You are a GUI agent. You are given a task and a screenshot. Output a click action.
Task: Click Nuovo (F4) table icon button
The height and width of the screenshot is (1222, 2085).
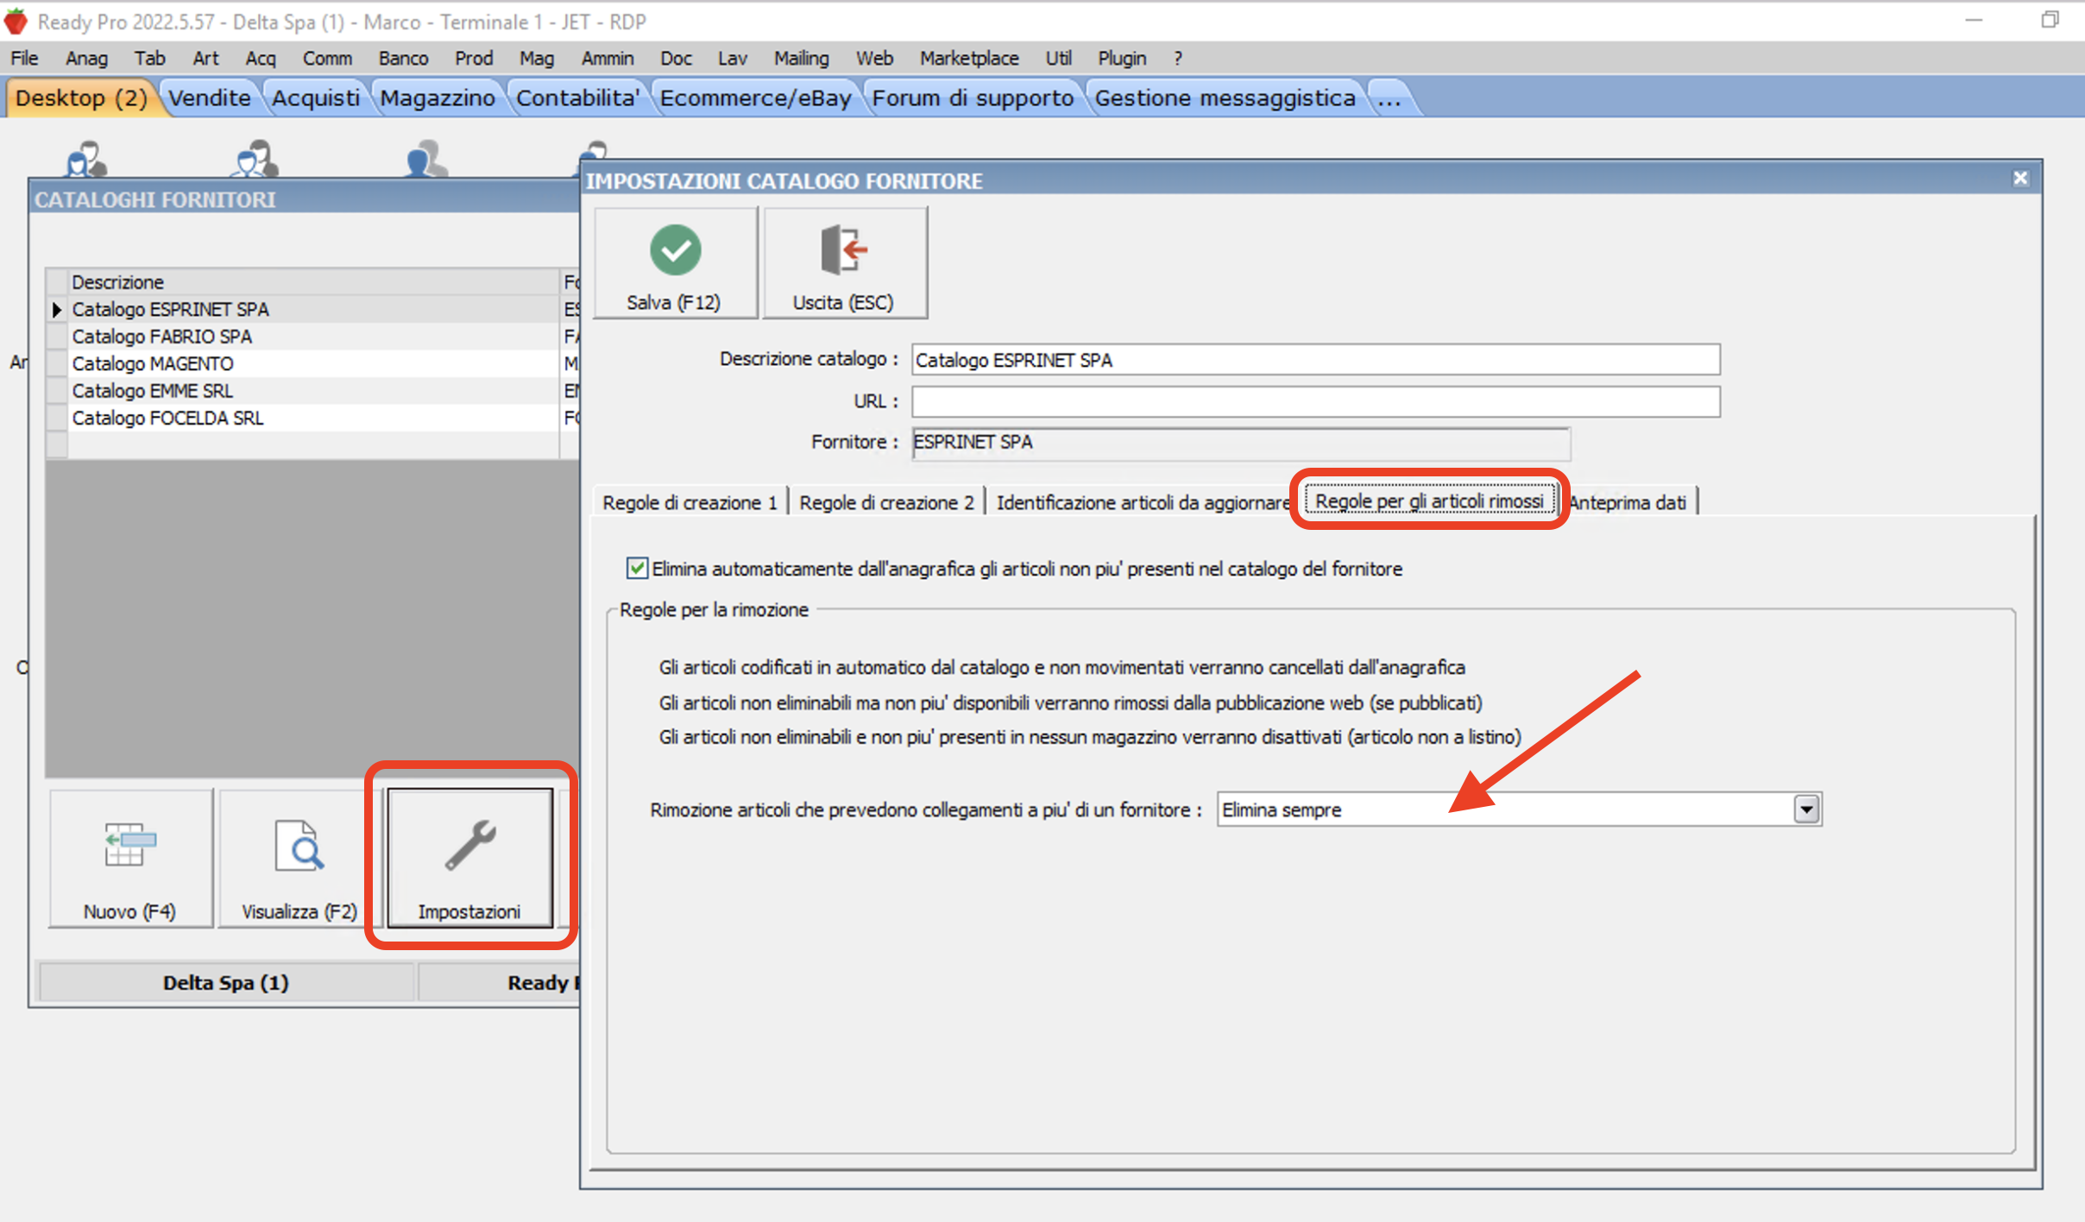tap(130, 858)
